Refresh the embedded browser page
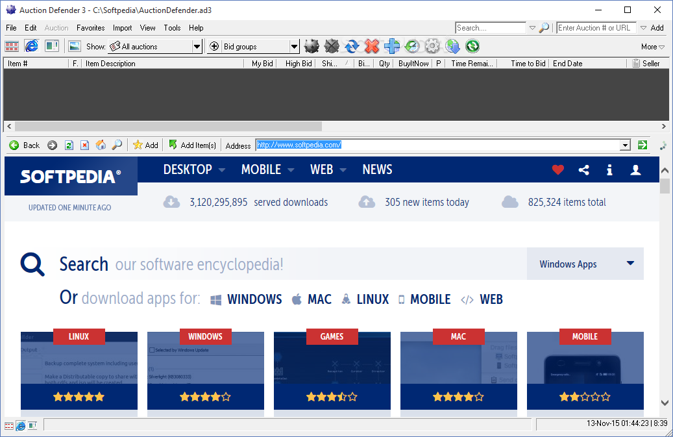The height and width of the screenshot is (437, 673). (x=69, y=145)
